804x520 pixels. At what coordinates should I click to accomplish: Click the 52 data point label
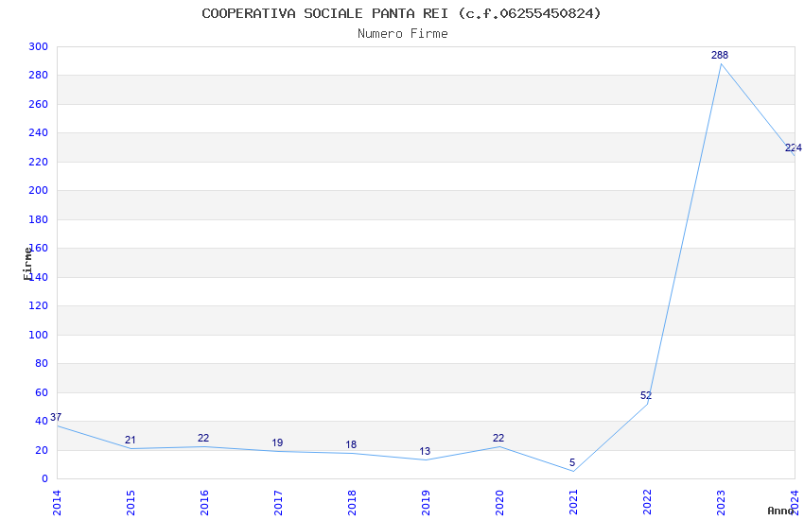coord(646,395)
